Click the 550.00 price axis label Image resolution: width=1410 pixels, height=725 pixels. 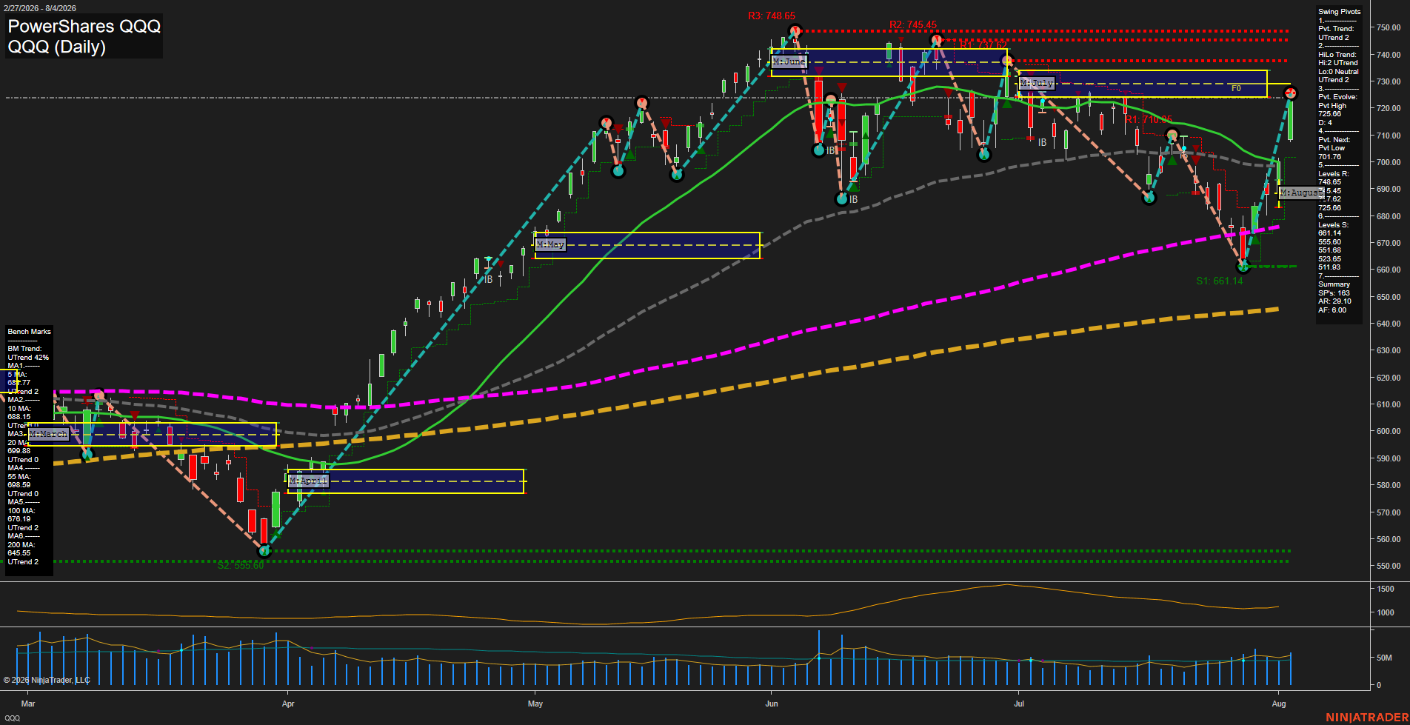(x=1389, y=566)
